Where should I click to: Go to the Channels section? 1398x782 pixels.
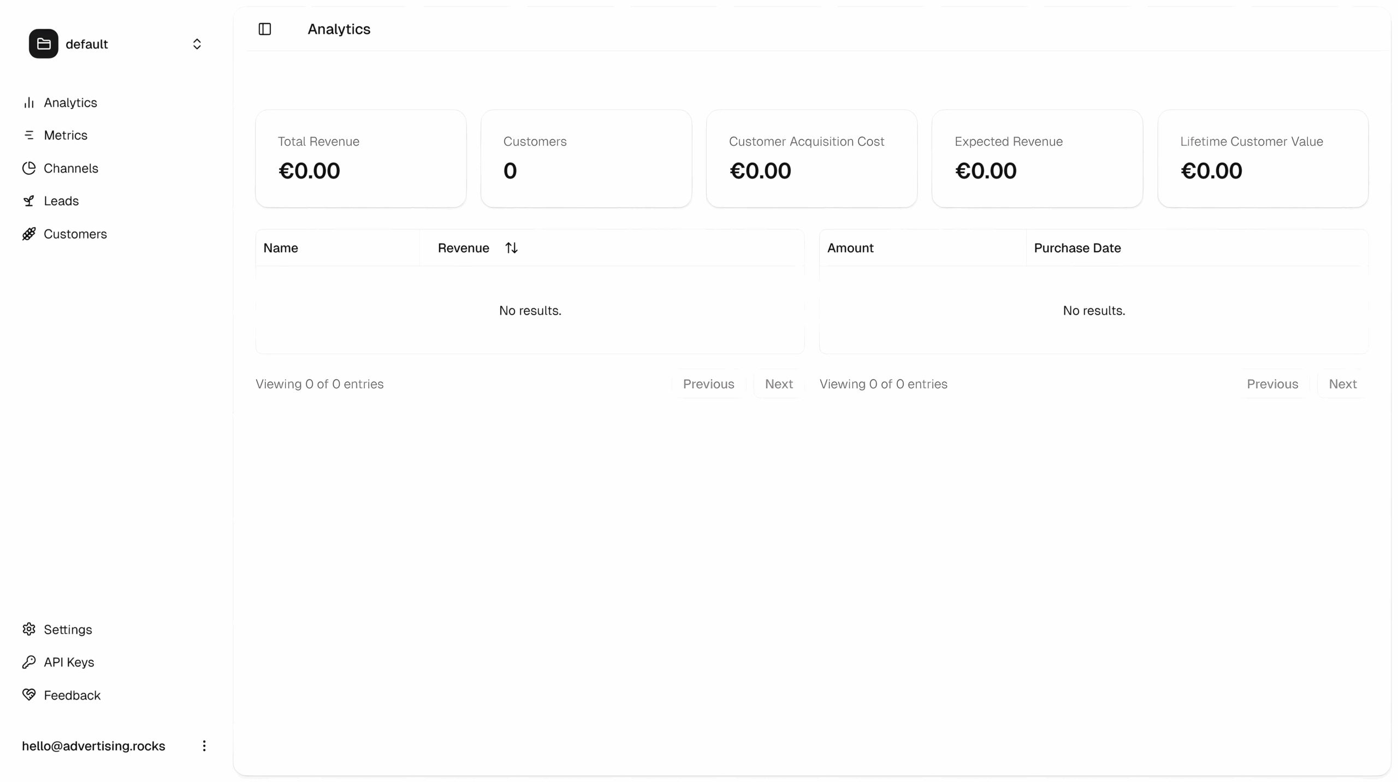71,168
